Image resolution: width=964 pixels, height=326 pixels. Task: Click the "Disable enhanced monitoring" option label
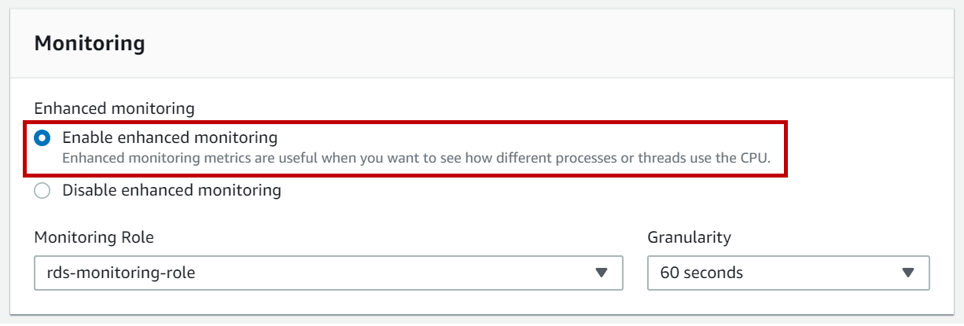(171, 190)
